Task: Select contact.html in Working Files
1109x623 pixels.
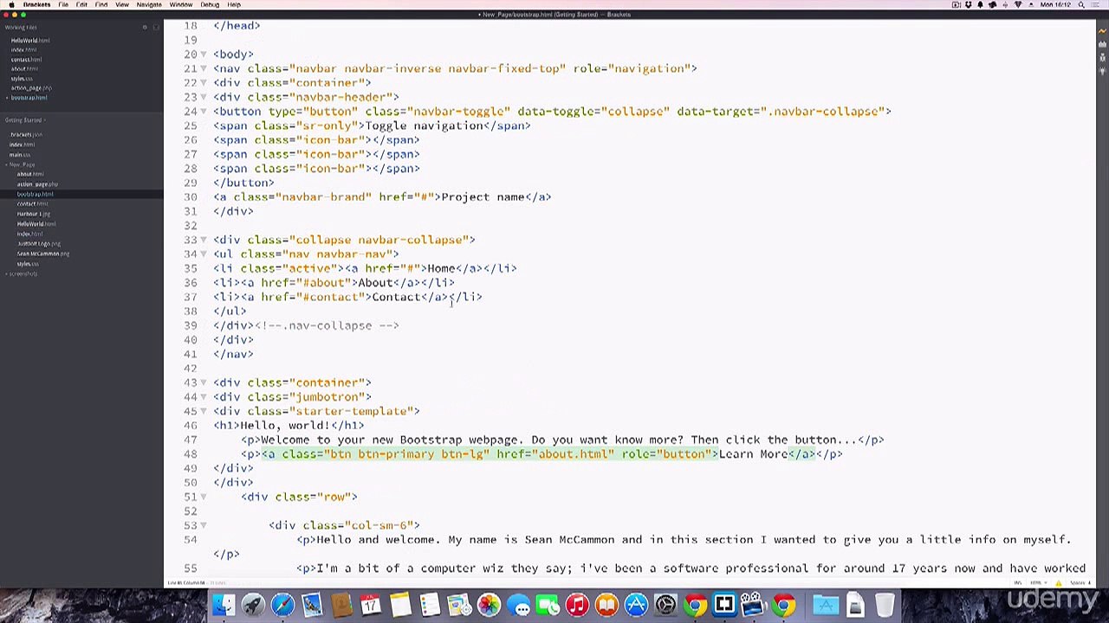Action: (x=26, y=60)
